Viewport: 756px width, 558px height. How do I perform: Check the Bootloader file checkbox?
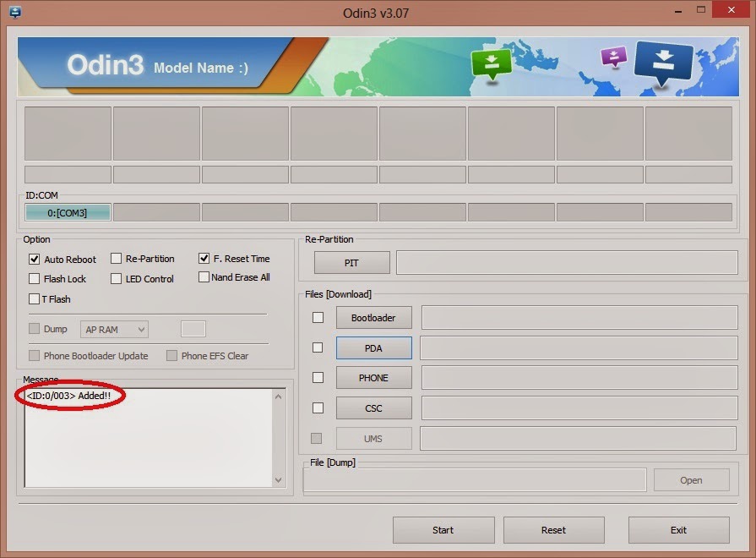318,317
